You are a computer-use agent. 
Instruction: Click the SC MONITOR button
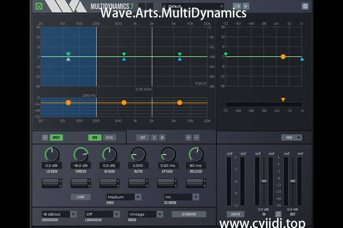[x=189, y=214]
